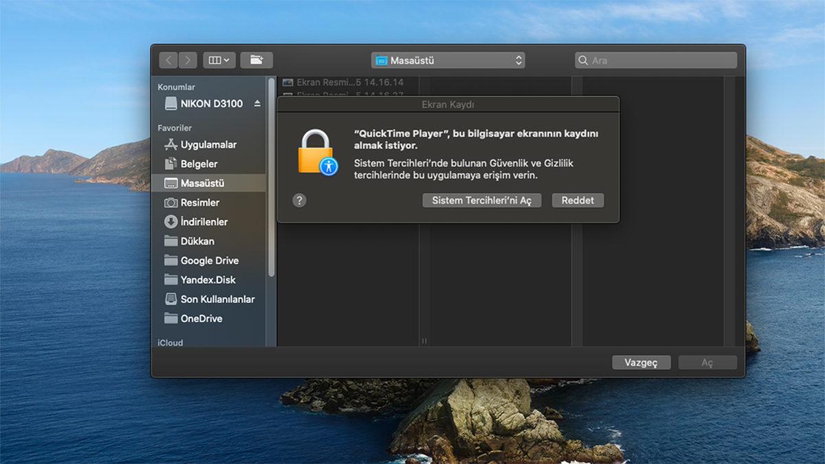
Task: Open İndirilenler from the sidebar
Action: pos(201,221)
